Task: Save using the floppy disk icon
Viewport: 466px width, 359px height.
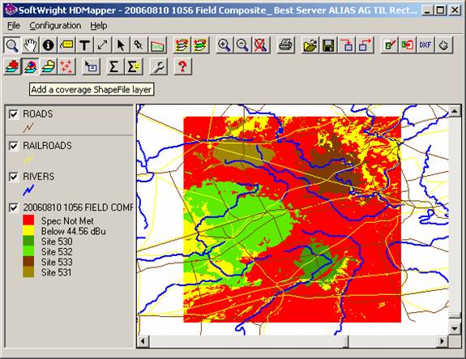Action: [328, 45]
